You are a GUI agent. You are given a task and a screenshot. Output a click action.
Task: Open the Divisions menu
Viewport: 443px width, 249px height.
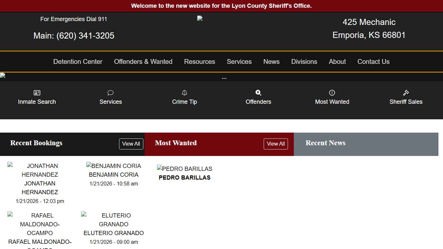click(304, 62)
